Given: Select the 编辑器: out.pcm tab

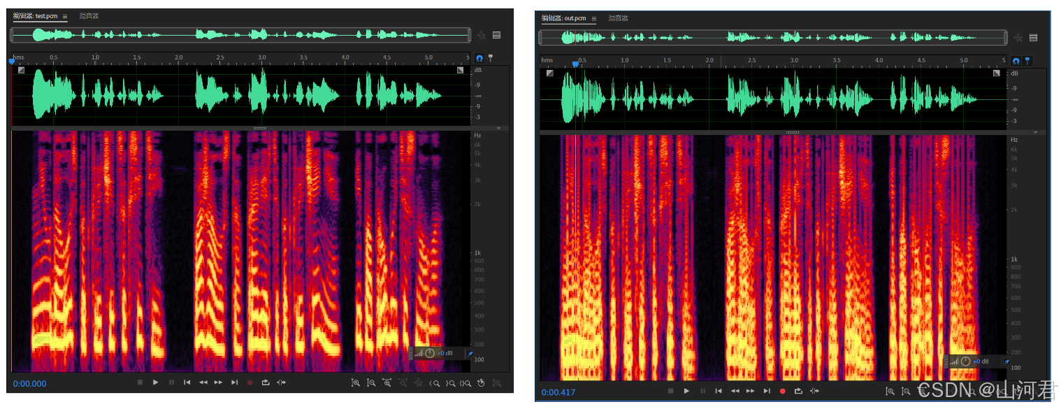Looking at the screenshot, I should (x=563, y=18).
